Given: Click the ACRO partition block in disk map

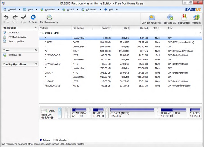Looking at the screenshot, I should click(195, 113).
